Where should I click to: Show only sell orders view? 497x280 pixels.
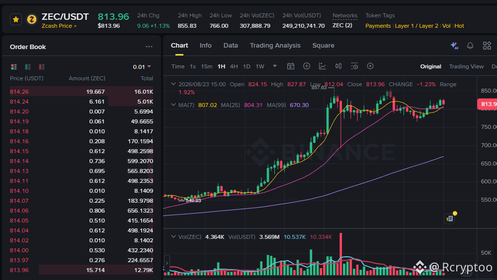click(42, 67)
